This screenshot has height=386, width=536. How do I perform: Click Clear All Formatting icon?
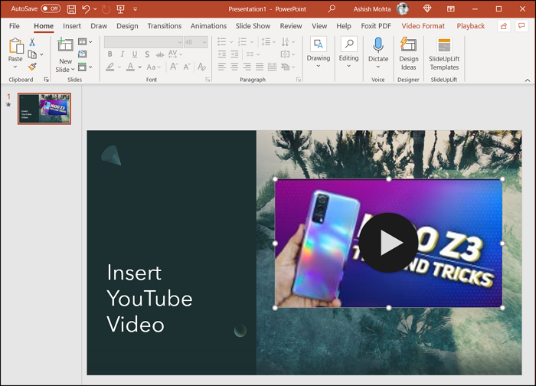pyautogui.click(x=201, y=67)
